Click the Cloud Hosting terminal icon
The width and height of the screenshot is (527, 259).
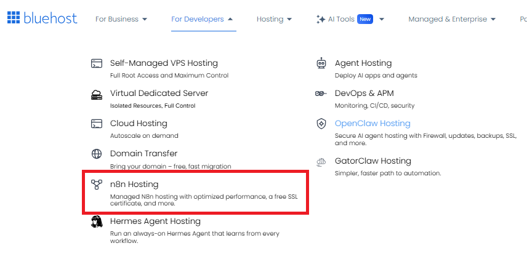click(x=97, y=124)
